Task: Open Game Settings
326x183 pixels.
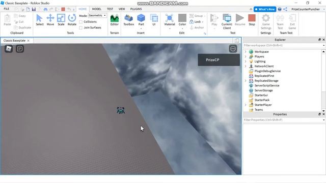Action: tap(266, 21)
